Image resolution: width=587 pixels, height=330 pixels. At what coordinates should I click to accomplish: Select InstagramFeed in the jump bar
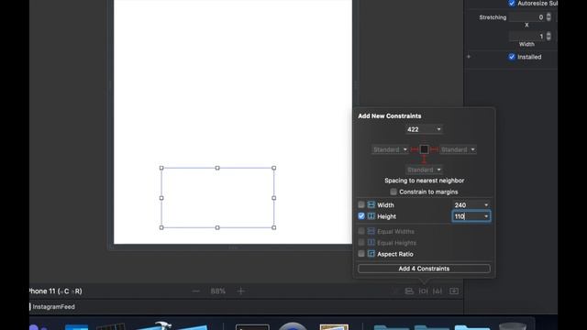[x=53, y=307]
